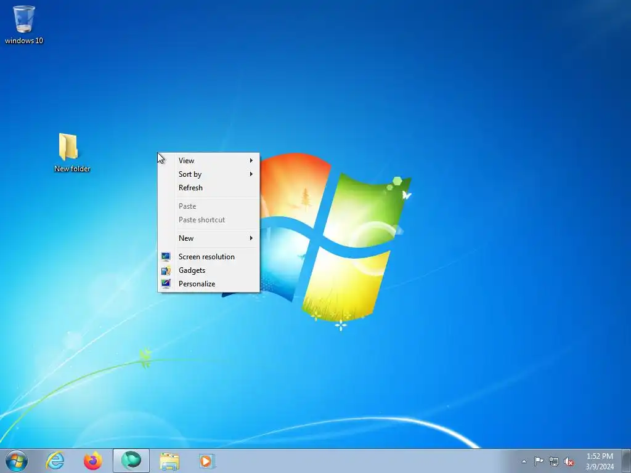Click the network status tray icon
Image resolution: width=631 pixels, height=473 pixels.
coord(554,461)
